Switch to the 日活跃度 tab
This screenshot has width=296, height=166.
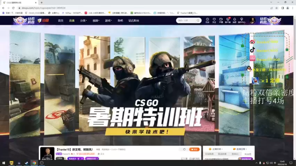(209, 154)
